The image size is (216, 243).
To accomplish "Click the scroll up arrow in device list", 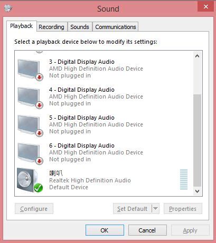I will coord(198,56).
